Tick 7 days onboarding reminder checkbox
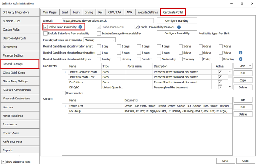The height and width of the screenshot is (164, 256). (221, 53)
